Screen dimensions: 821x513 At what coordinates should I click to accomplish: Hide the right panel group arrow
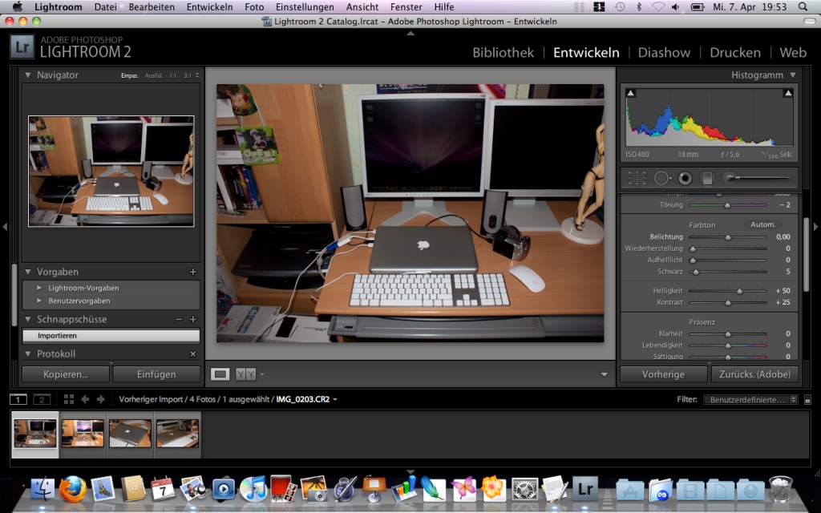pos(815,227)
